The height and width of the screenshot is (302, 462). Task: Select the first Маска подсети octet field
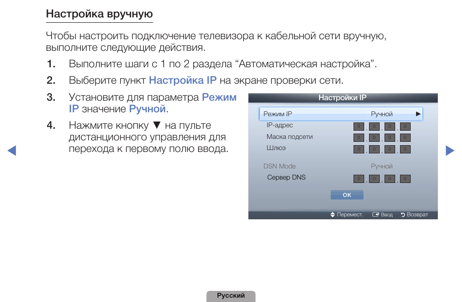[x=358, y=138]
